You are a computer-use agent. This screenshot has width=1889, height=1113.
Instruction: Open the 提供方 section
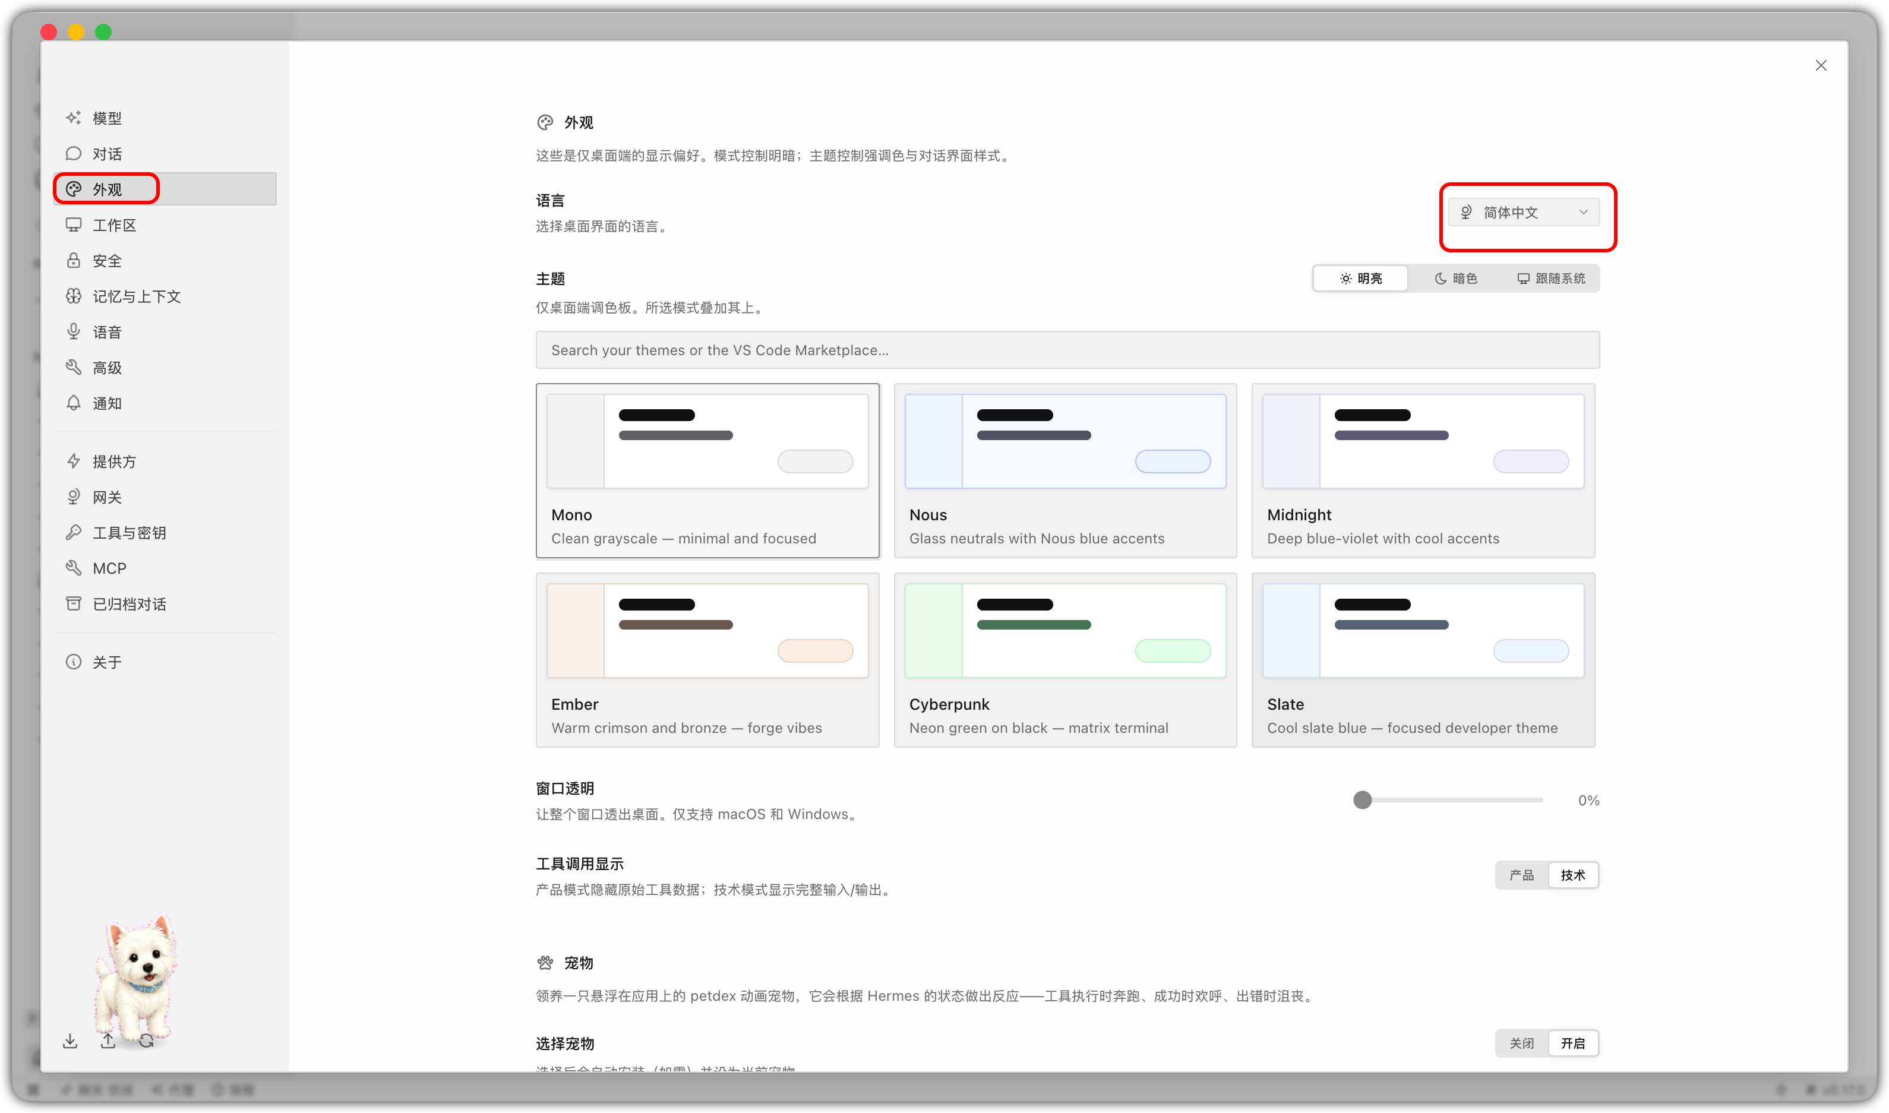pos(165,461)
